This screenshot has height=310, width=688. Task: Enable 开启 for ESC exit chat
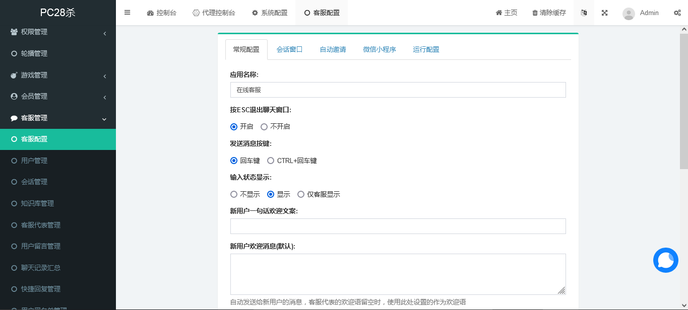(x=233, y=126)
